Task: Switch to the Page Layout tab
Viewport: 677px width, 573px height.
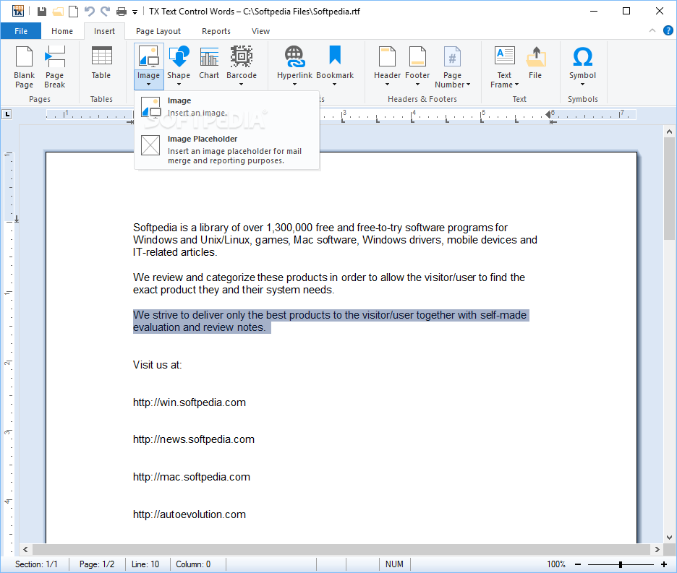Action: (158, 31)
